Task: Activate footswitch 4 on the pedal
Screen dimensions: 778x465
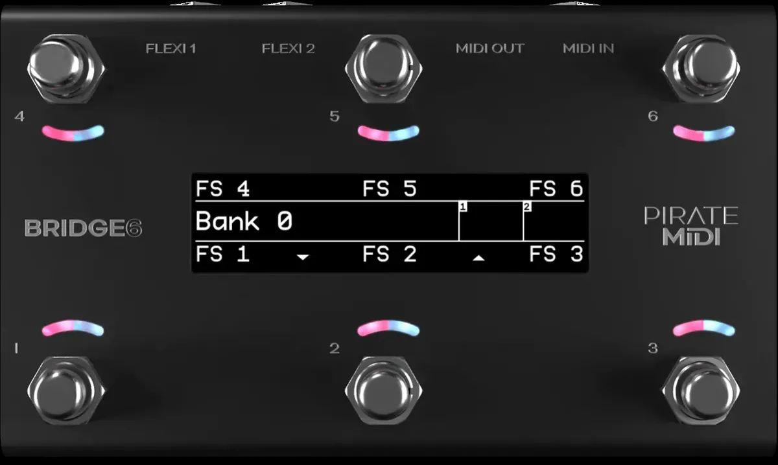Action: click(x=65, y=67)
